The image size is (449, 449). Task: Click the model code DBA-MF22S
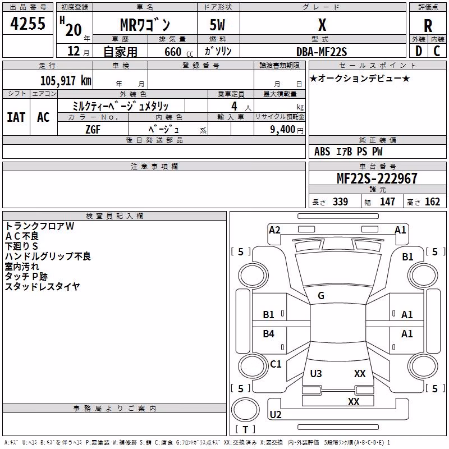[x=322, y=52]
